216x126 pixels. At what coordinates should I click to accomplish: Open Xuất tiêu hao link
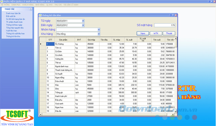pos(11,31)
